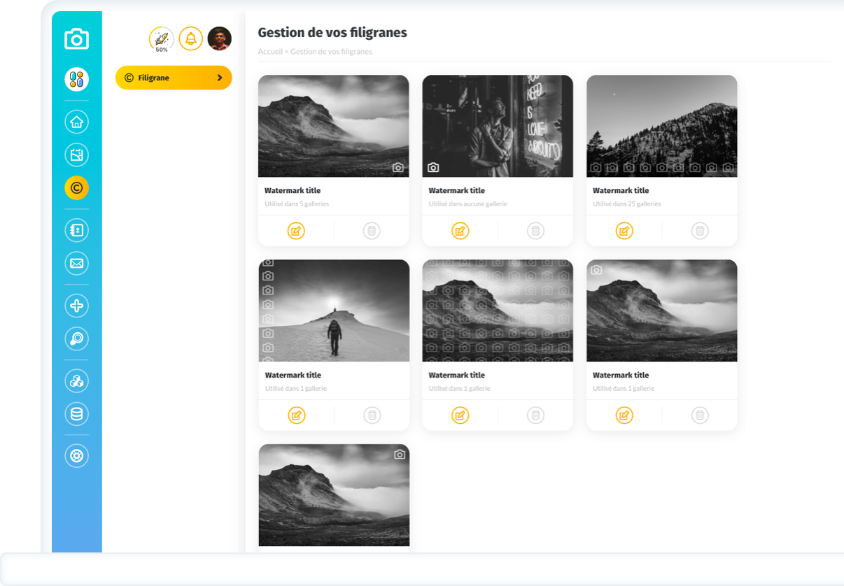Screen dimensions: 844x586
Task: Open the calendar icon in the sidebar
Action: (x=76, y=155)
